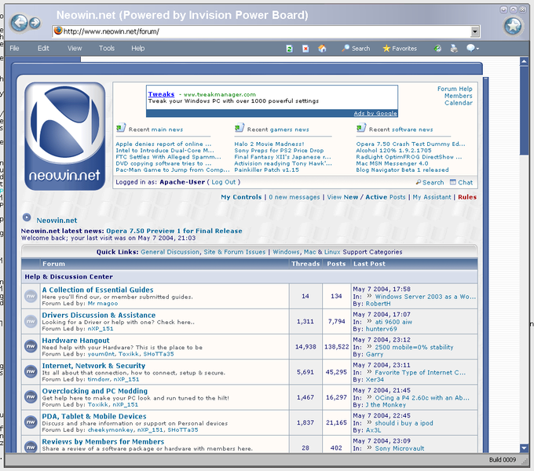Image resolution: width=534 pixels, height=471 pixels.
Task: Click the browser Back arrow button
Action: click(20, 23)
